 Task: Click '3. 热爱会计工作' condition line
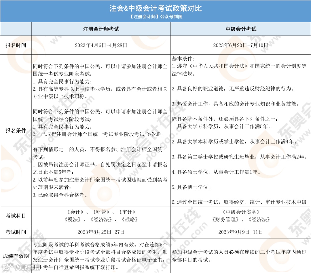pyautogui.click(x=236, y=104)
